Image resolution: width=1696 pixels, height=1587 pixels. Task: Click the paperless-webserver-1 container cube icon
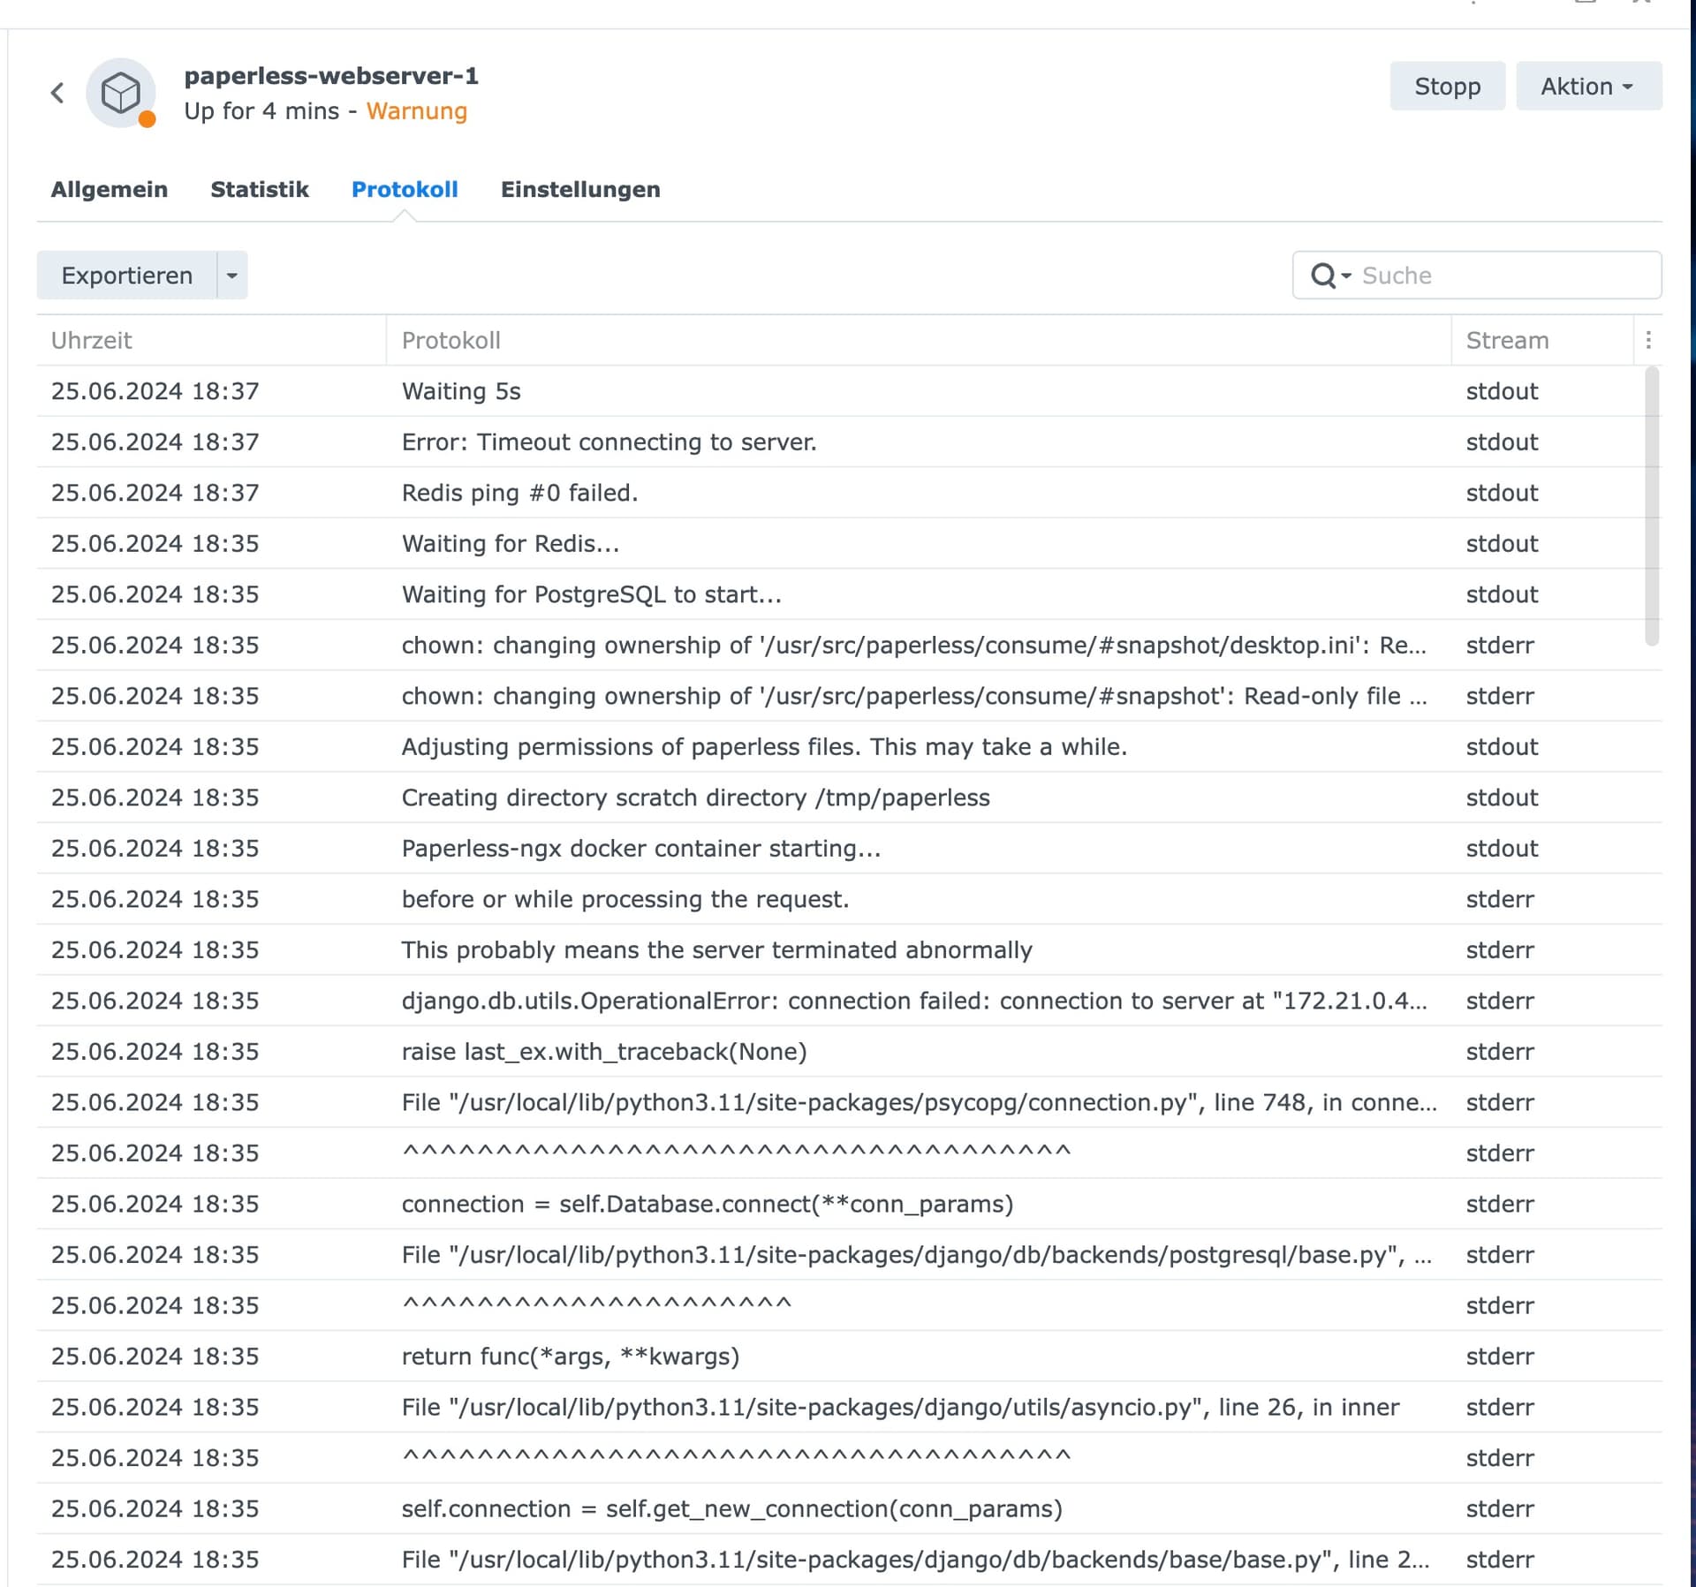(x=121, y=93)
